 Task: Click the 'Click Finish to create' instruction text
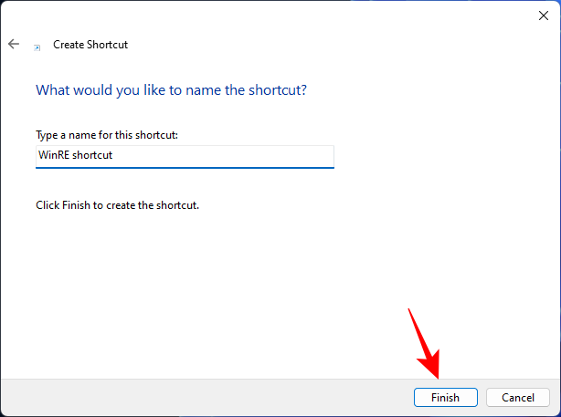[117, 205]
